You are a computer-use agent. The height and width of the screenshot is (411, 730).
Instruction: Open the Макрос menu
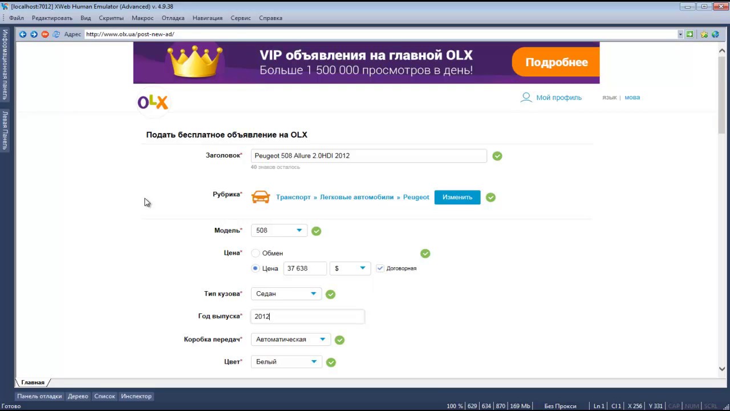point(143,18)
